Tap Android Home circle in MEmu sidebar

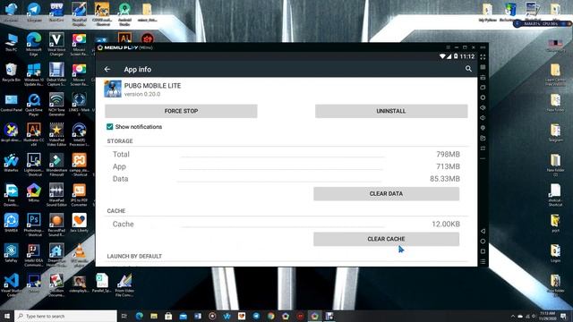click(x=483, y=241)
